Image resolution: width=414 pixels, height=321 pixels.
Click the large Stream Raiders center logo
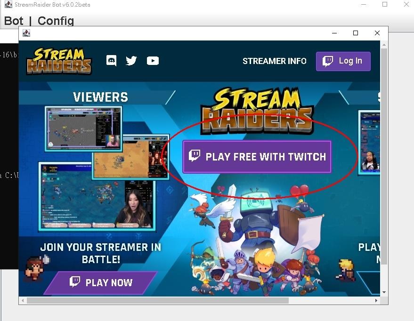(x=257, y=111)
